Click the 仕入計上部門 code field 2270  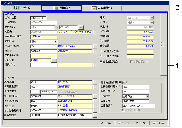tap(44, 46)
